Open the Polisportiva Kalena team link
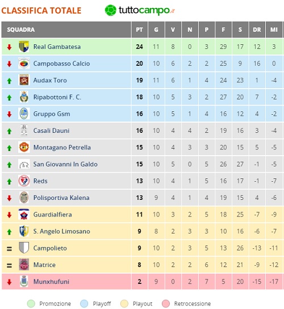The height and width of the screenshot is (309, 284). 61,198
